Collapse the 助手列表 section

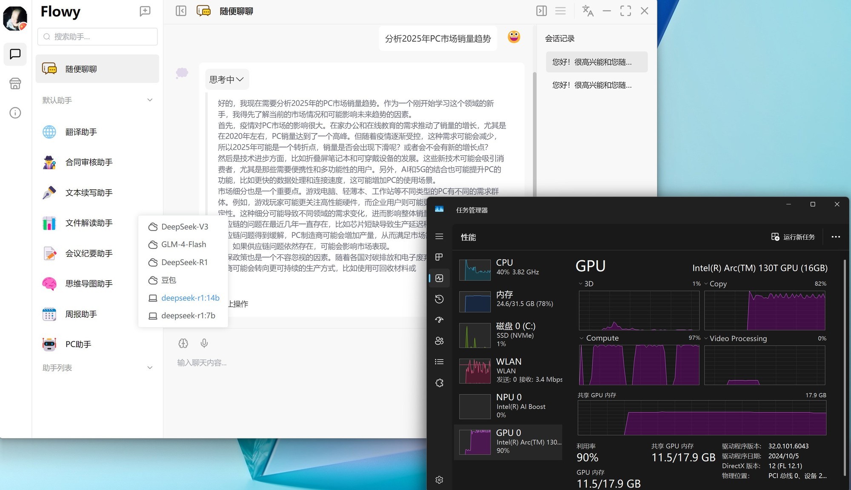pos(150,367)
